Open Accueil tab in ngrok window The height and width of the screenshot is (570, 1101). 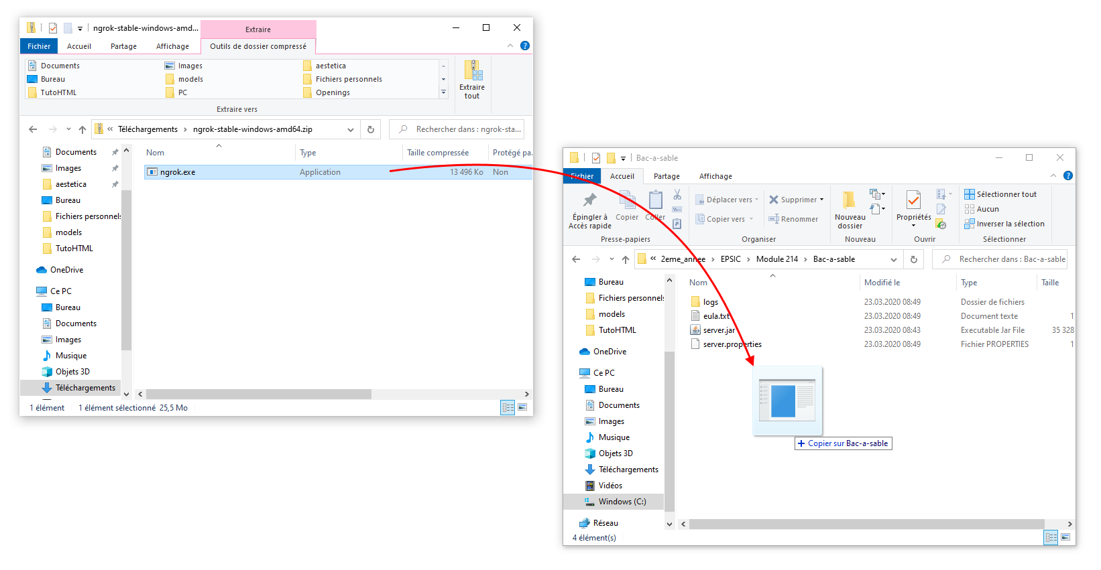(79, 46)
